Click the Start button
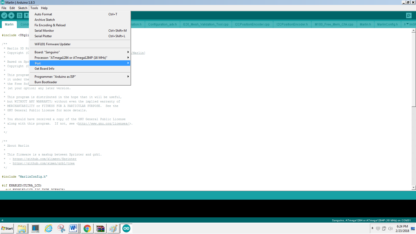Screen dimensions: 416x234 point(7,229)
